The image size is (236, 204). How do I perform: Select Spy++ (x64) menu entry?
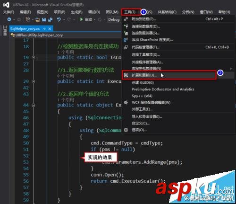(178, 96)
